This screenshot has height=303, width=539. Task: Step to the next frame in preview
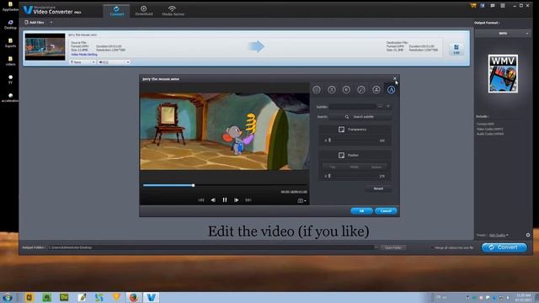[x=236, y=200]
